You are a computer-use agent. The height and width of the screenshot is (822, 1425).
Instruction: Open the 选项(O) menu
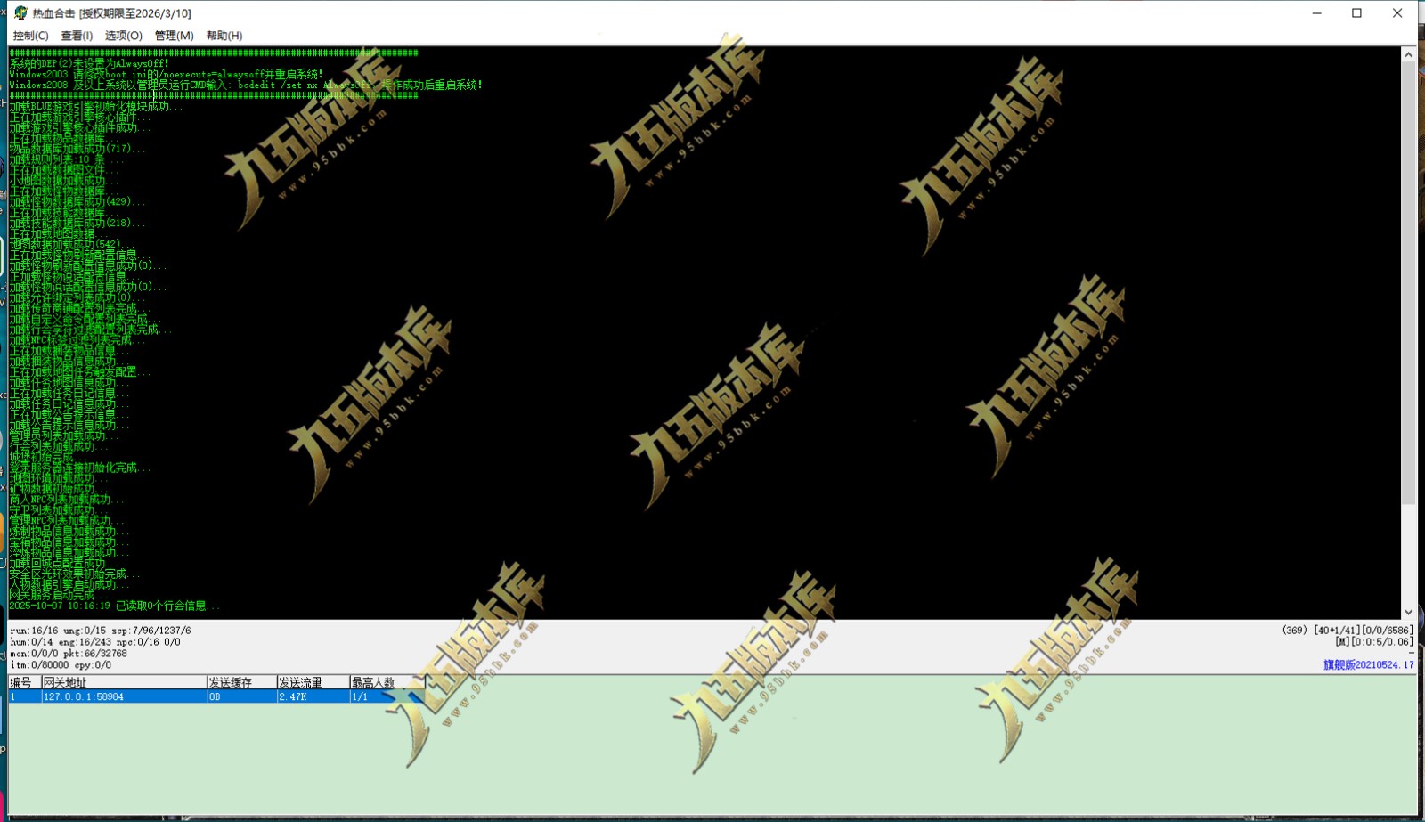[123, 36]
